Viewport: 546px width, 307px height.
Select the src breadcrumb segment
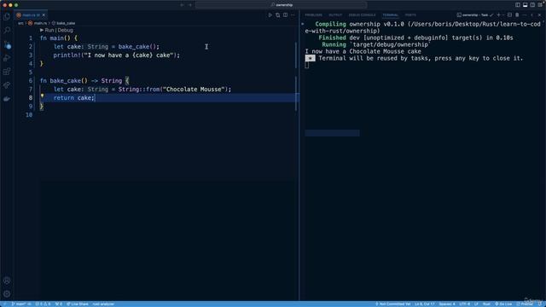[20, 23]
